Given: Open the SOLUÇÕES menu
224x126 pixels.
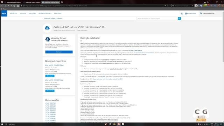Looking at the screenshot, I should click(32, 13).
